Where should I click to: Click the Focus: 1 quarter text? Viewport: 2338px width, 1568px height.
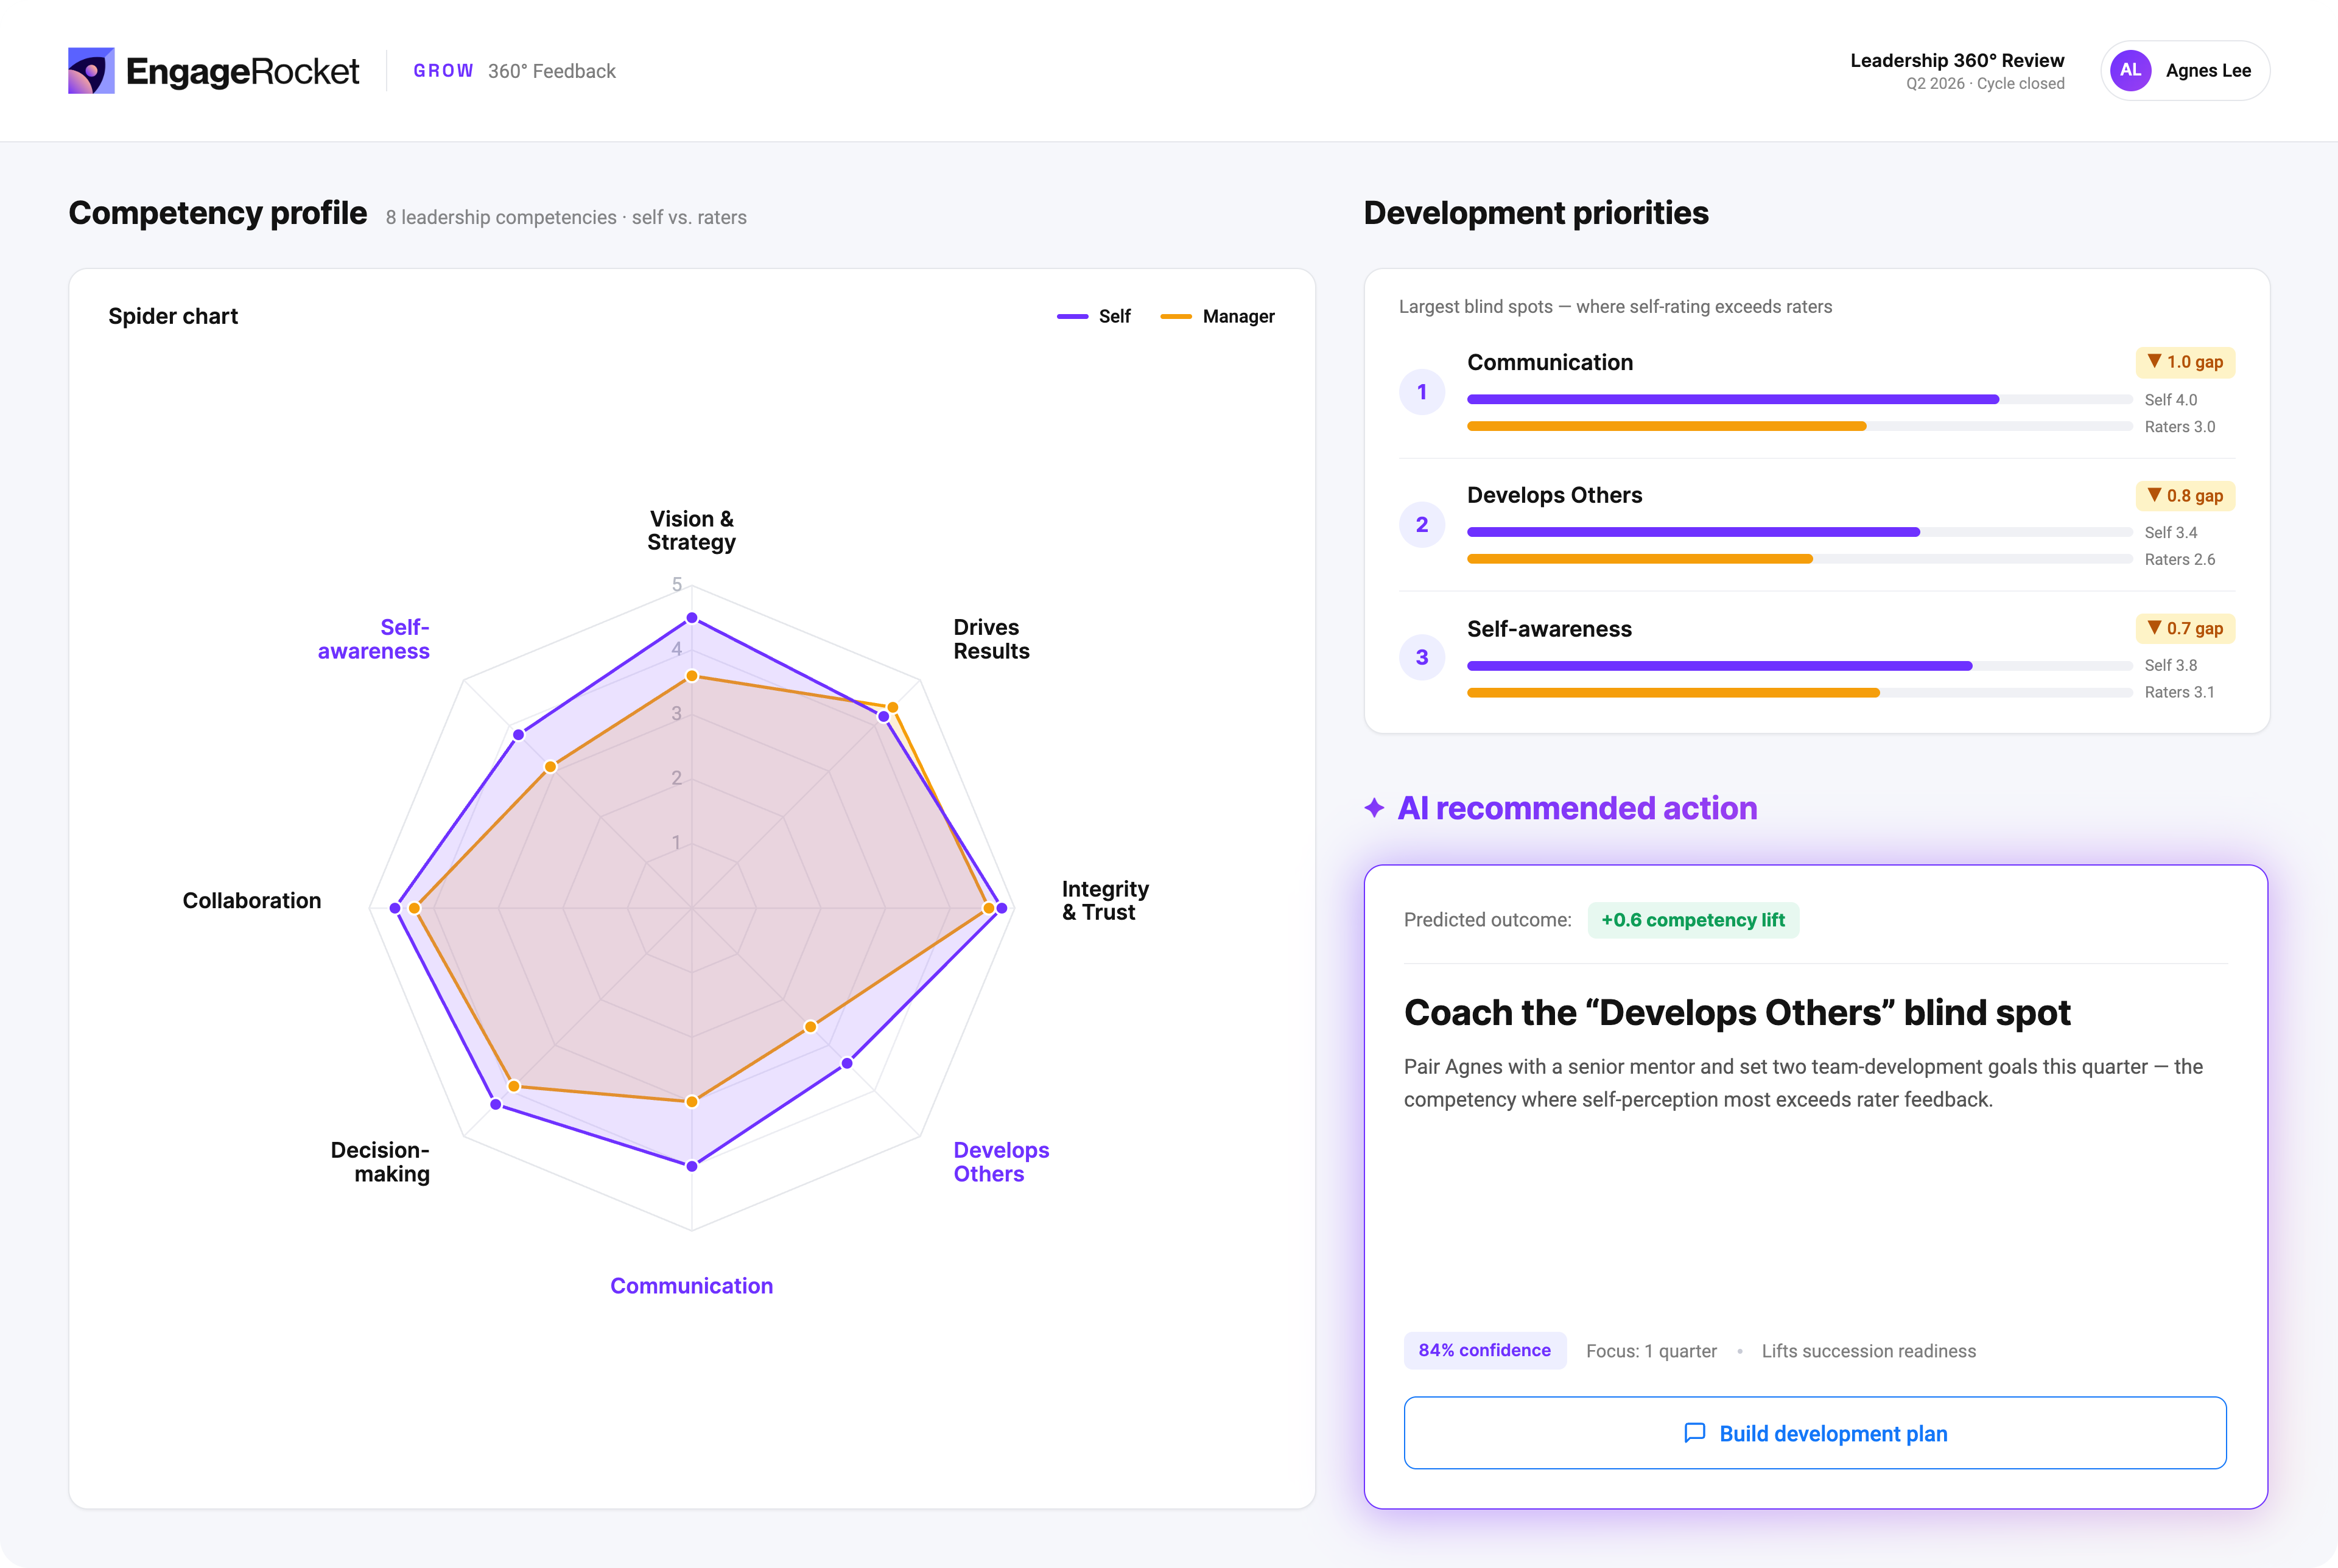click(1651, 1351)
